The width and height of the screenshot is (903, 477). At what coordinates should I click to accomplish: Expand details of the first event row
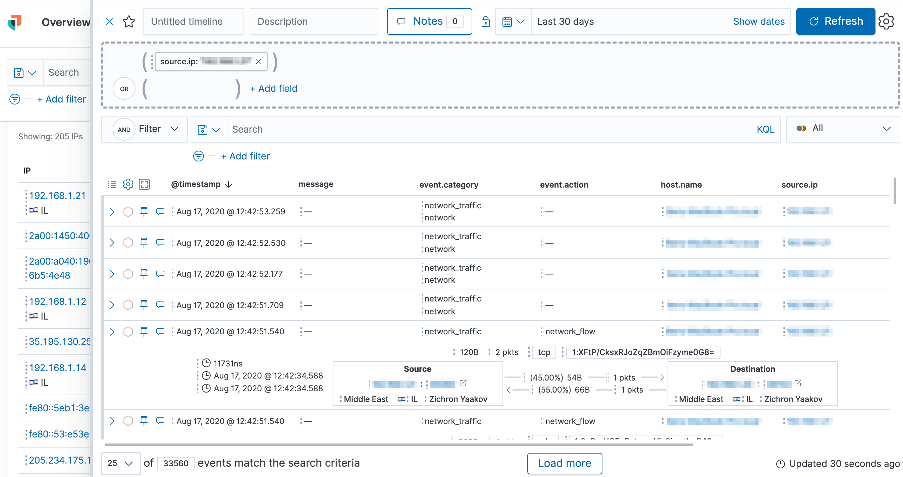(x=112, y=211)
